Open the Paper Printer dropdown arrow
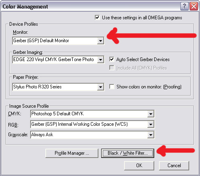This screenshot has height=176, width=200. coord(100,87)
